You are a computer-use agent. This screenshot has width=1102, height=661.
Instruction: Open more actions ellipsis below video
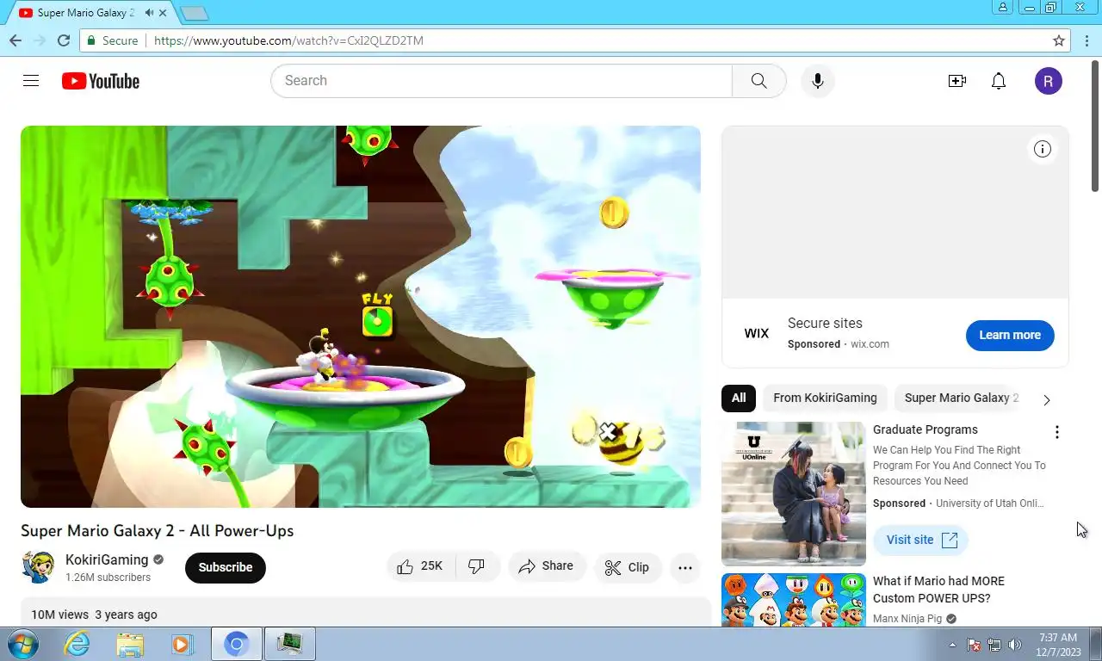tap(685, 567)
